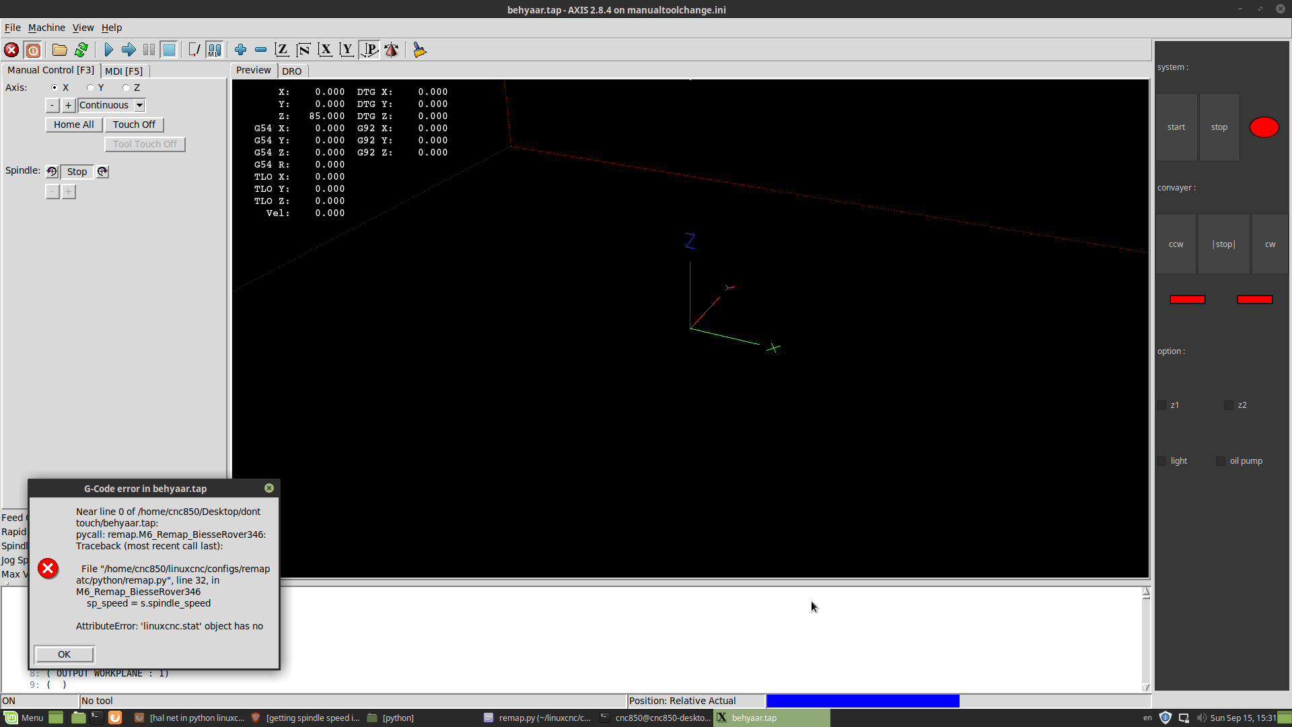Viewport: 1292px width, 727px height.
Task: Select X axis radio button
Action: [55, 88]
